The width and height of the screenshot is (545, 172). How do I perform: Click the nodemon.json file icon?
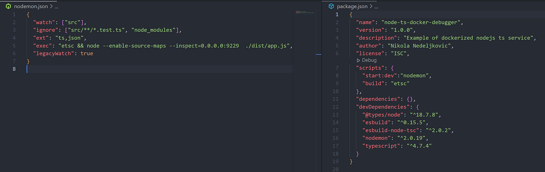pos(8,6)
